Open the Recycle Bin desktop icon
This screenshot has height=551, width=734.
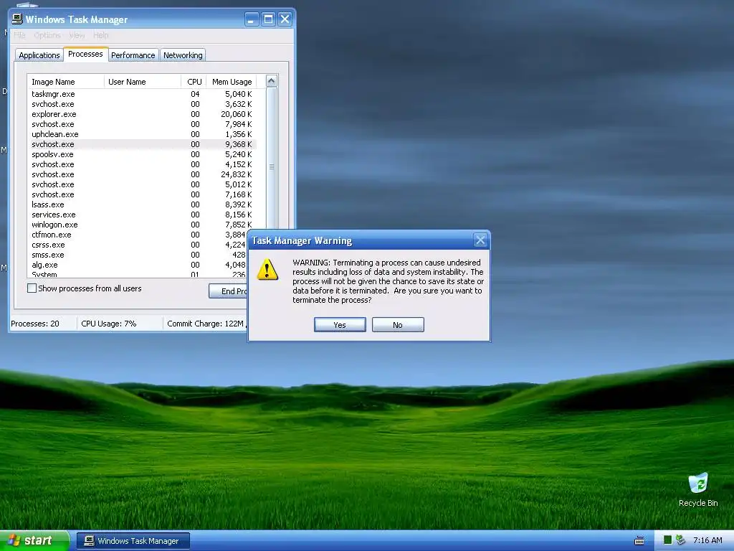(698, 490)
